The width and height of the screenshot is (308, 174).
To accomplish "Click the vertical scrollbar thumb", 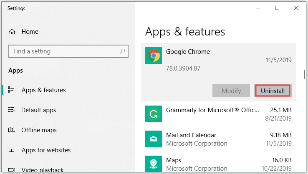I will (x=304, y=75).
